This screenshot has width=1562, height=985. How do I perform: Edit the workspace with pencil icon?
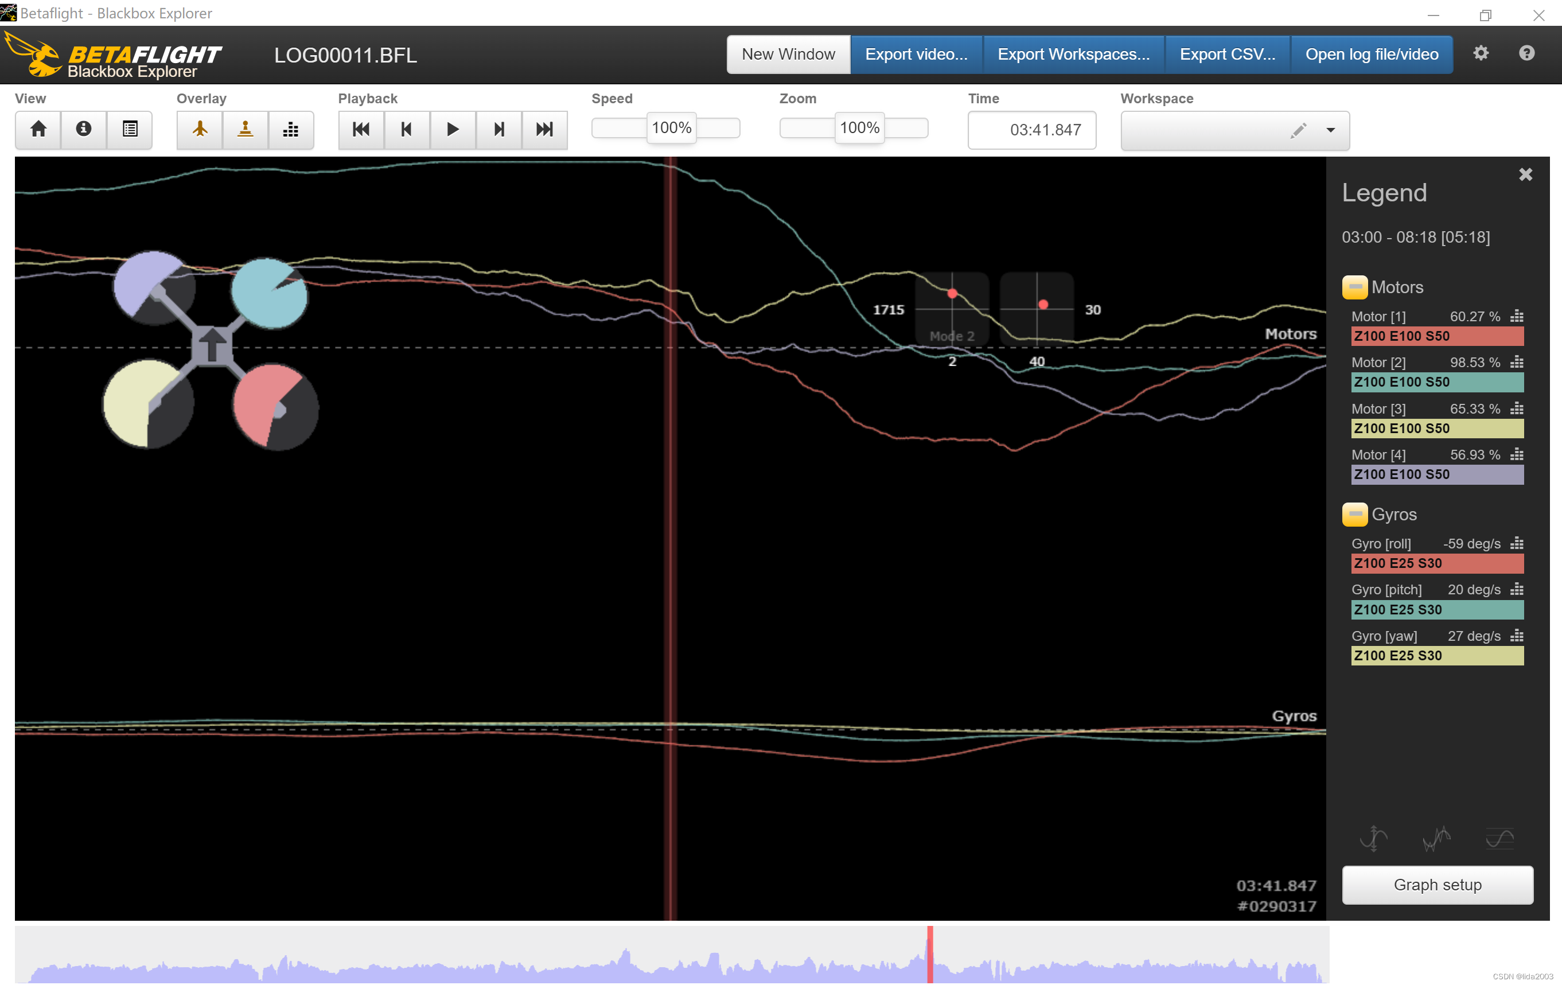pos(1298,130)
